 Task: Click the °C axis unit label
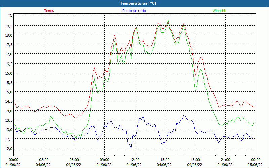tap(10, 15)
